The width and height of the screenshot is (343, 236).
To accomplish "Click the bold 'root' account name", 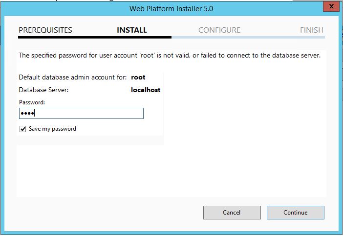I will click(138, 77).
